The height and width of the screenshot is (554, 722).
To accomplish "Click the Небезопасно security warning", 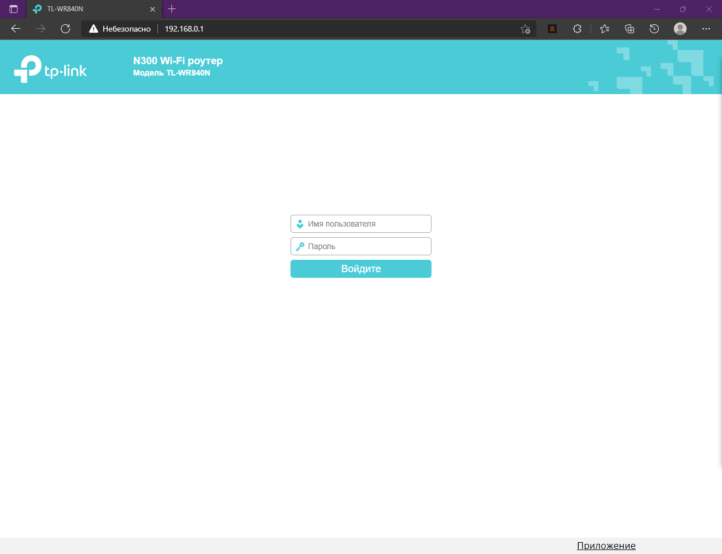I will [120, 29].
